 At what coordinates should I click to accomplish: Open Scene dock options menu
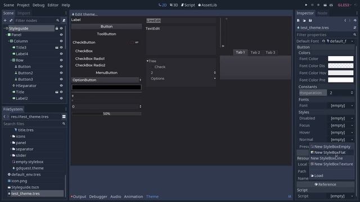(x=66, y=13)
